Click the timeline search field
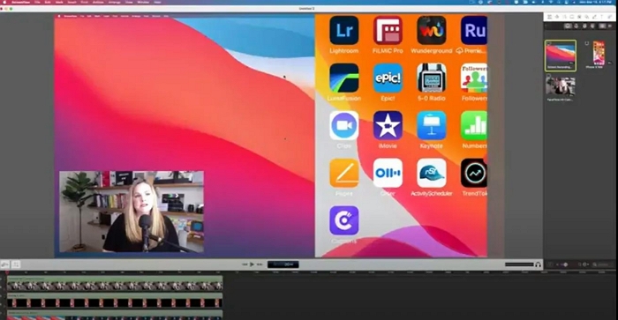Screen dimensions: 618x320 coord(603,264)
